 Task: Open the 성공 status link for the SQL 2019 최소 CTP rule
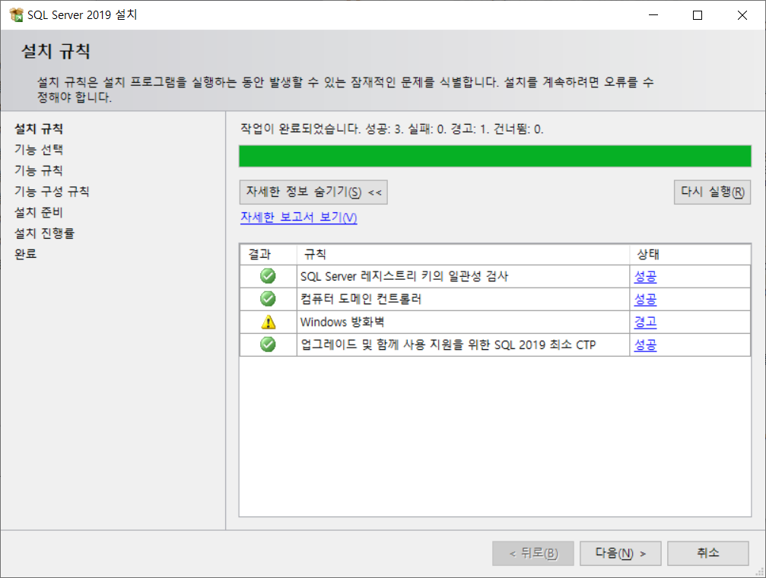coord(645,345)
